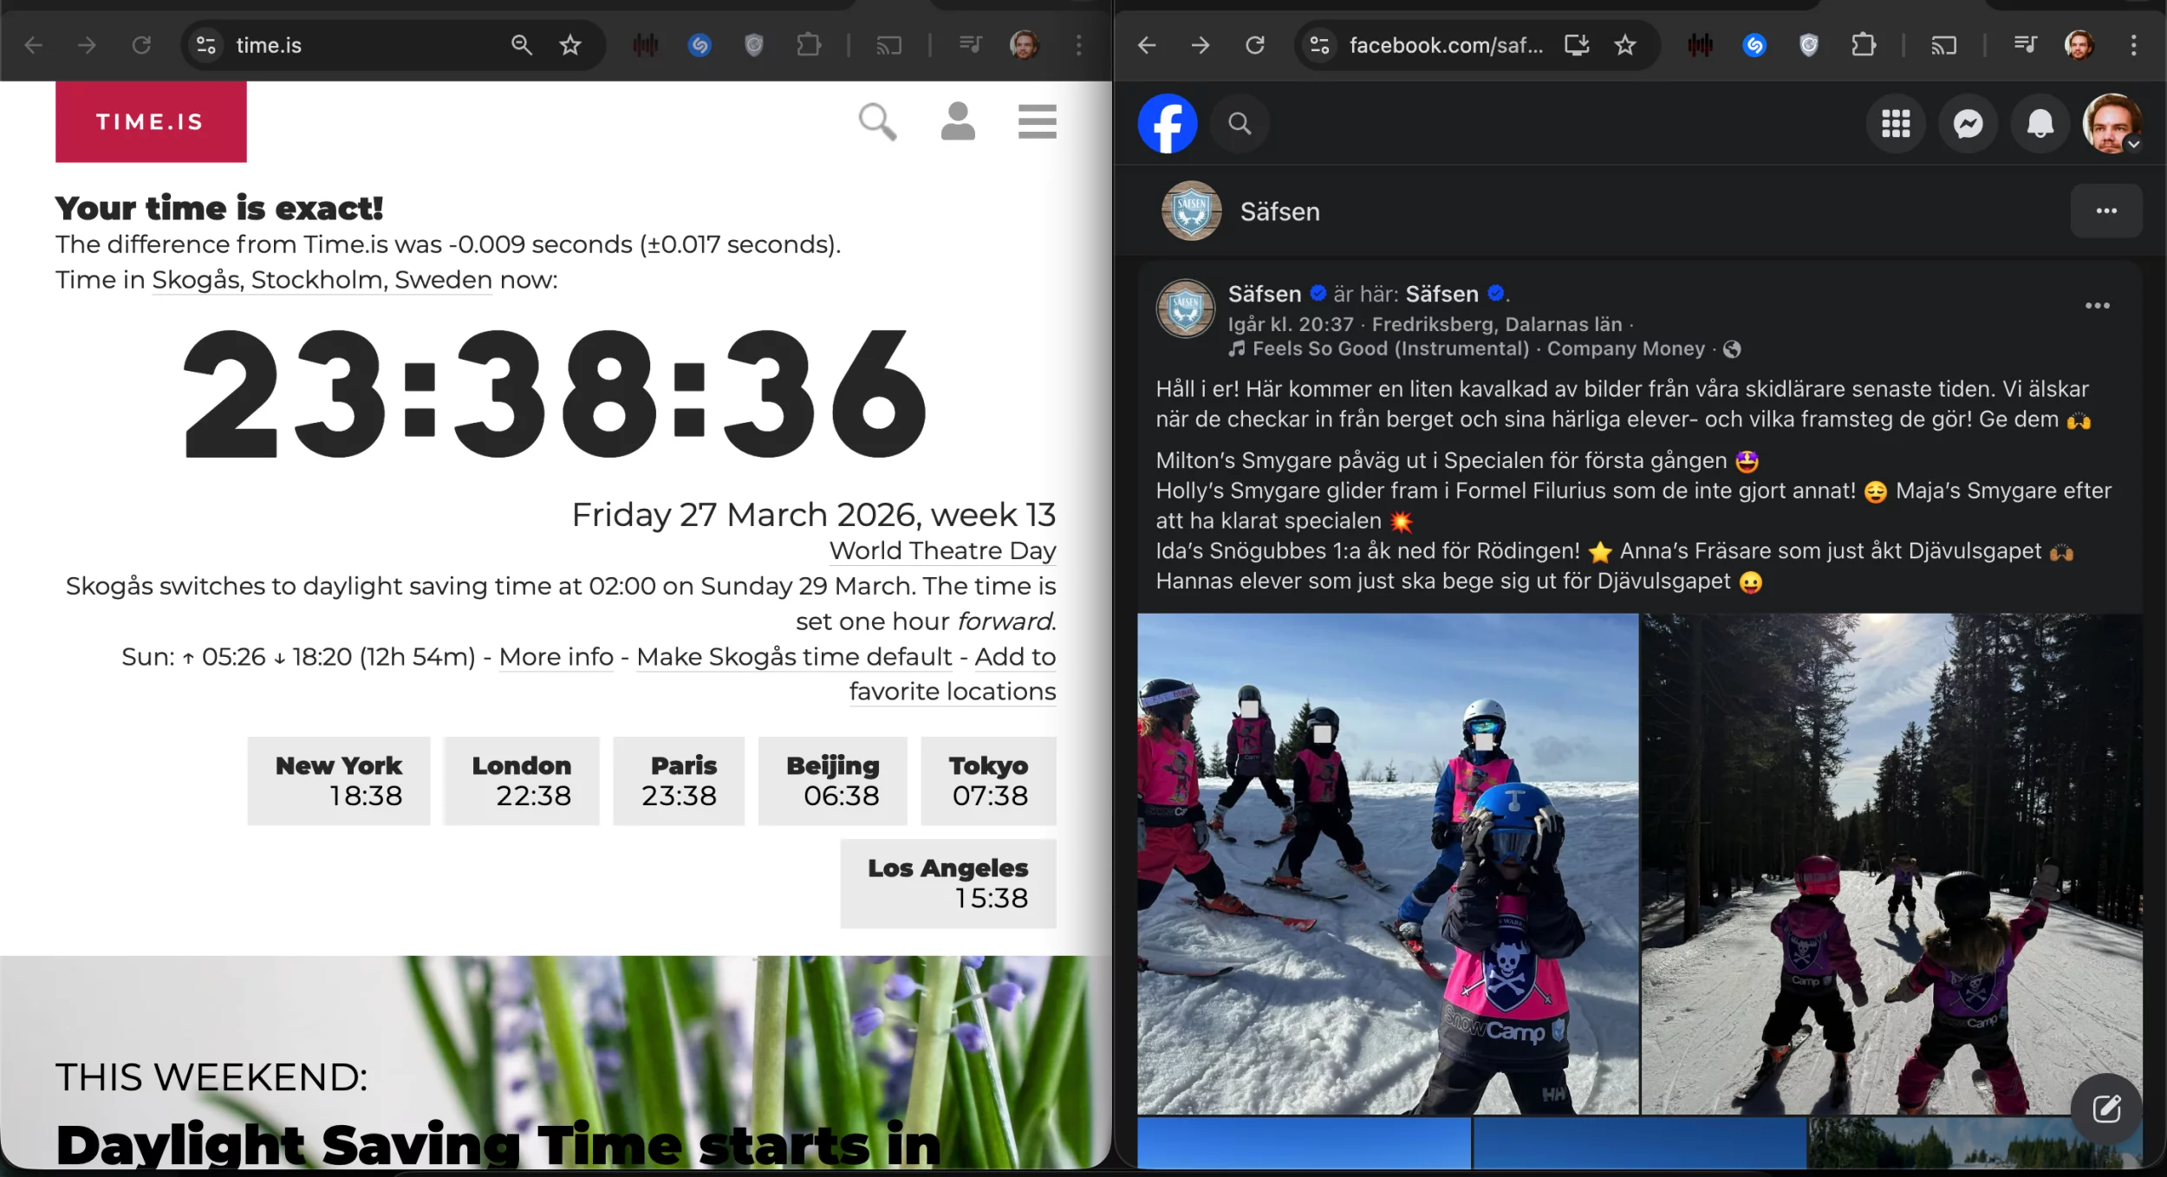Open Säfsen page avatar in header
The image size is (2167, 1177).
pos(1191,211)
